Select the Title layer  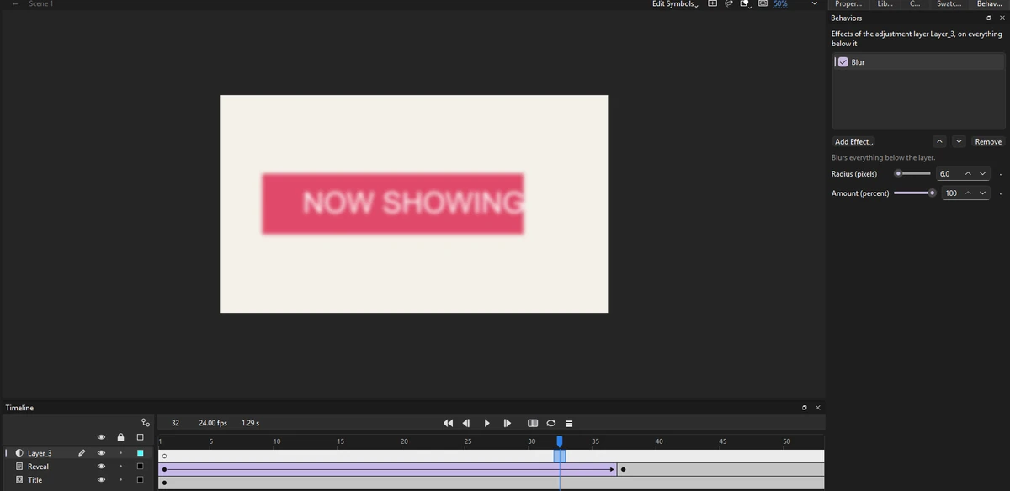click(x=35, y=480)
